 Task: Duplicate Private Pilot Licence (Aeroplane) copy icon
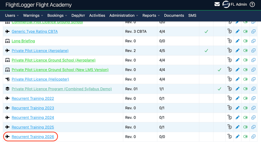253,50
